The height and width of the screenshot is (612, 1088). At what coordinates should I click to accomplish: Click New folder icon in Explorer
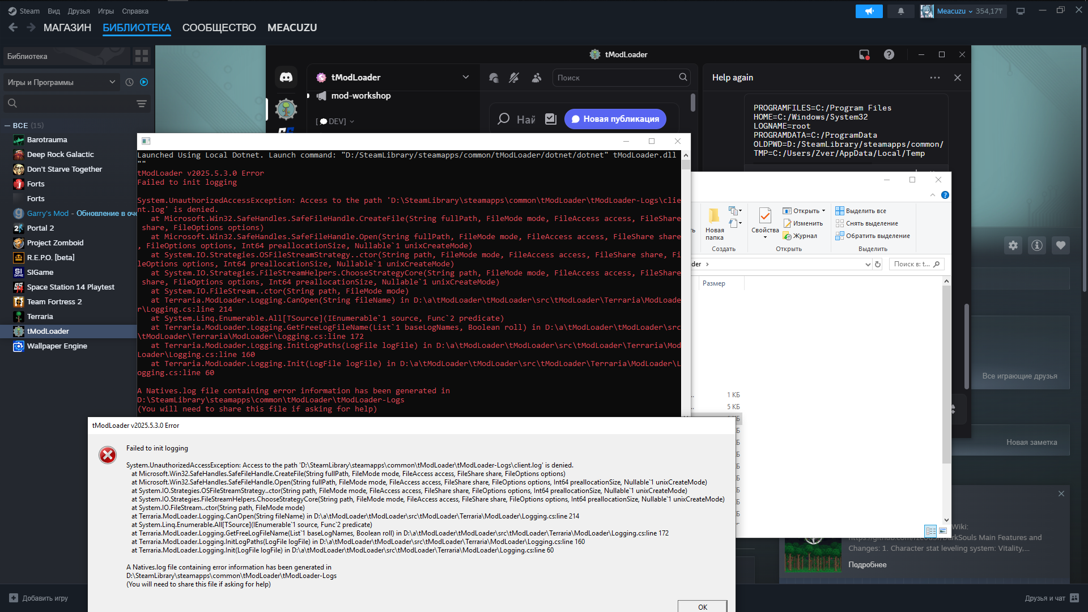tap(714, 216)
